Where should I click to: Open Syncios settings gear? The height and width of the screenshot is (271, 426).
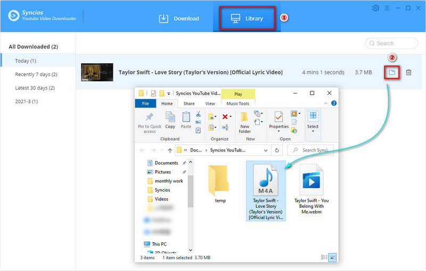point(376,8)
